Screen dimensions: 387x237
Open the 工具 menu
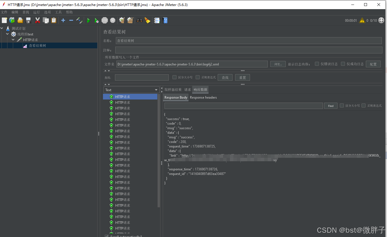click(x=58, y=12)
